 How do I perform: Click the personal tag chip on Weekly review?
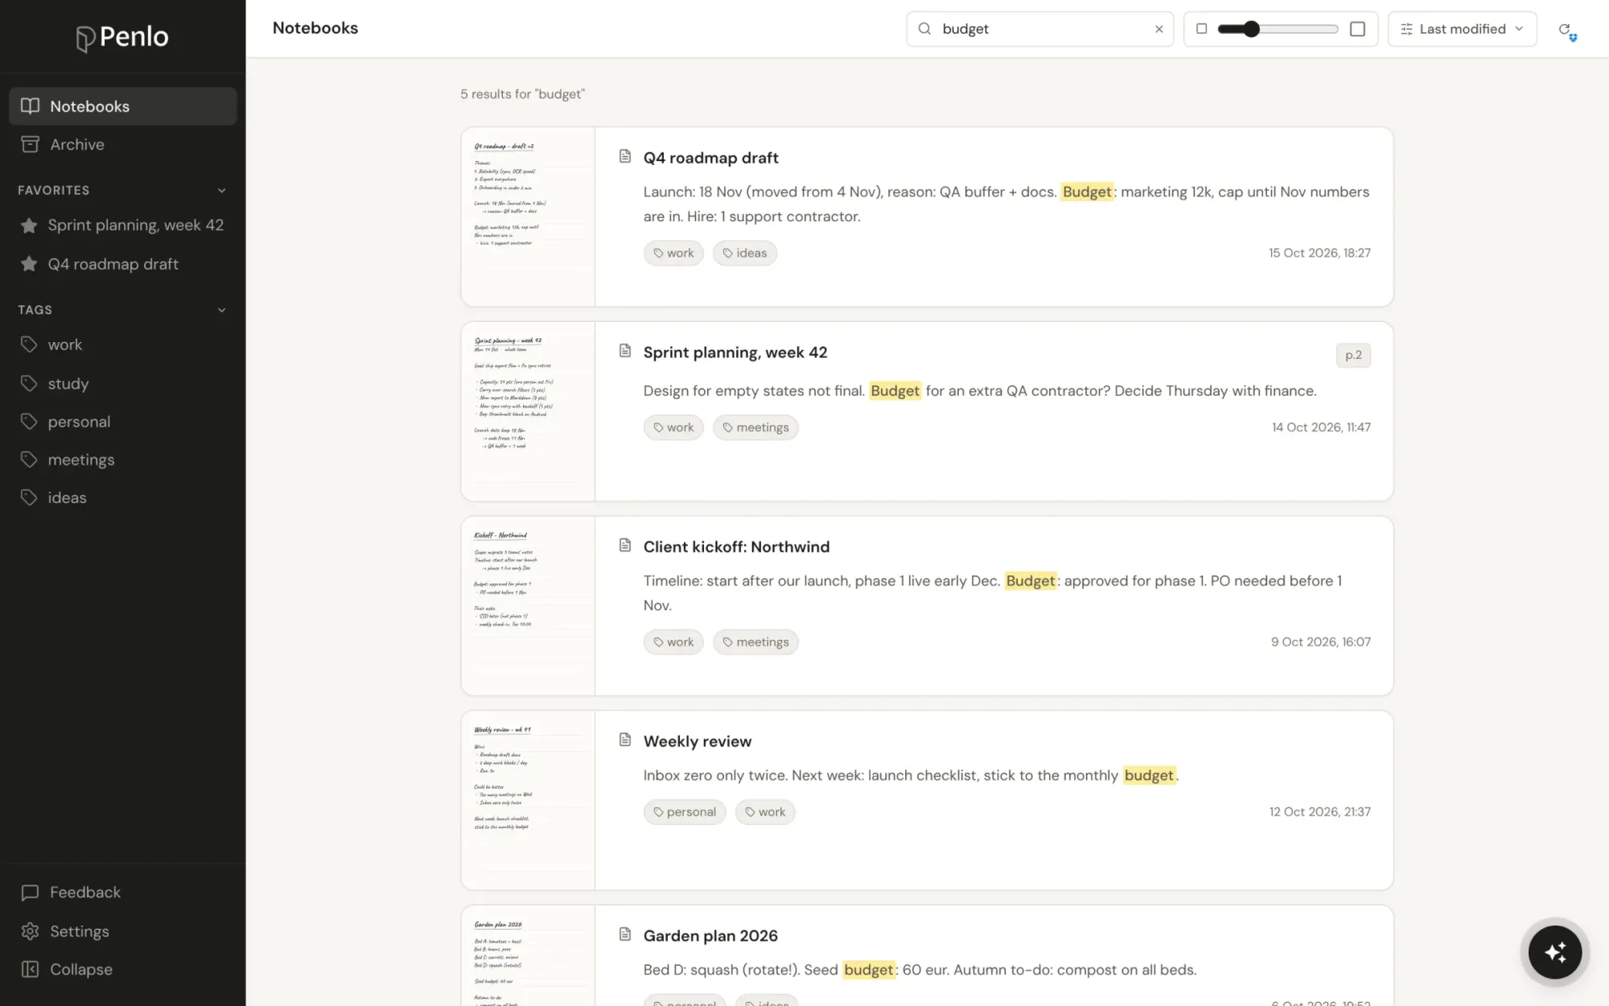pos(685,812)
